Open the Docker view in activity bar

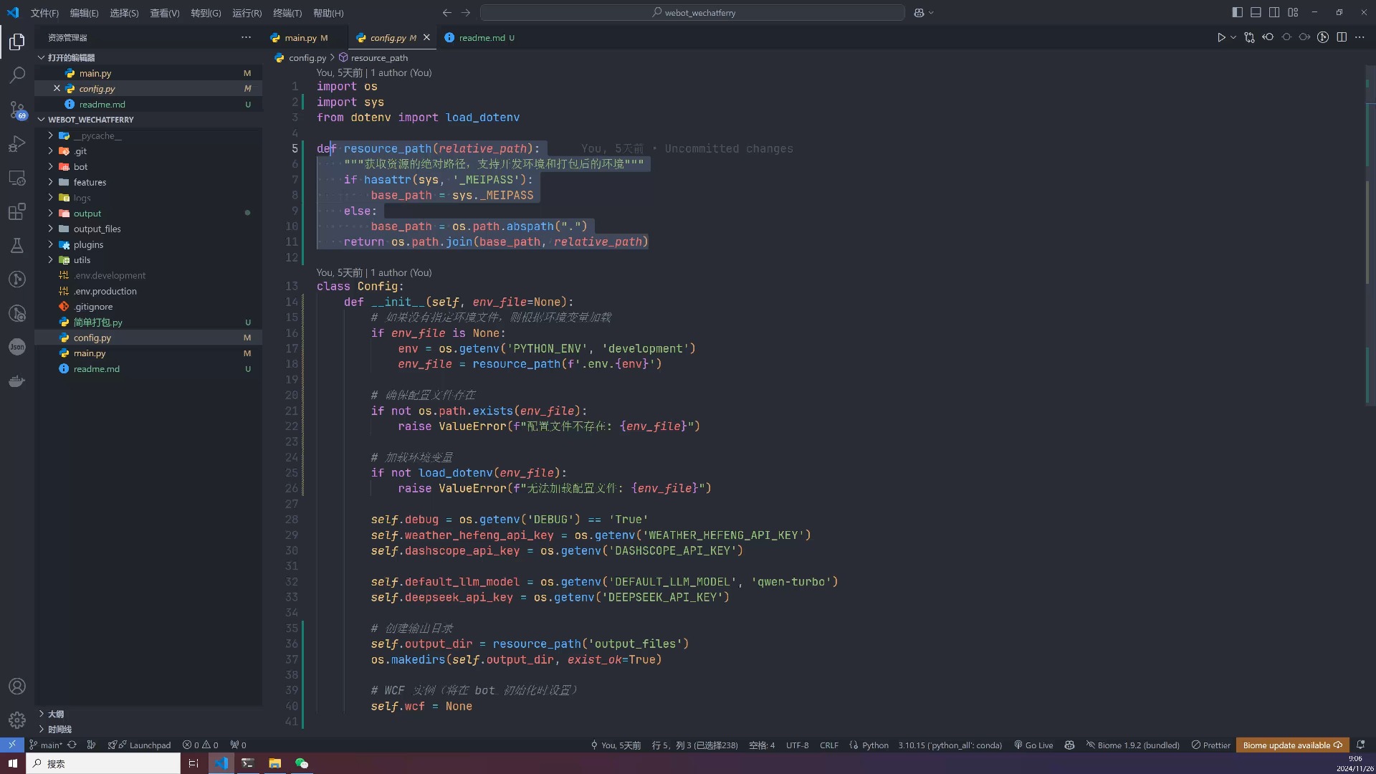(17, 381)
